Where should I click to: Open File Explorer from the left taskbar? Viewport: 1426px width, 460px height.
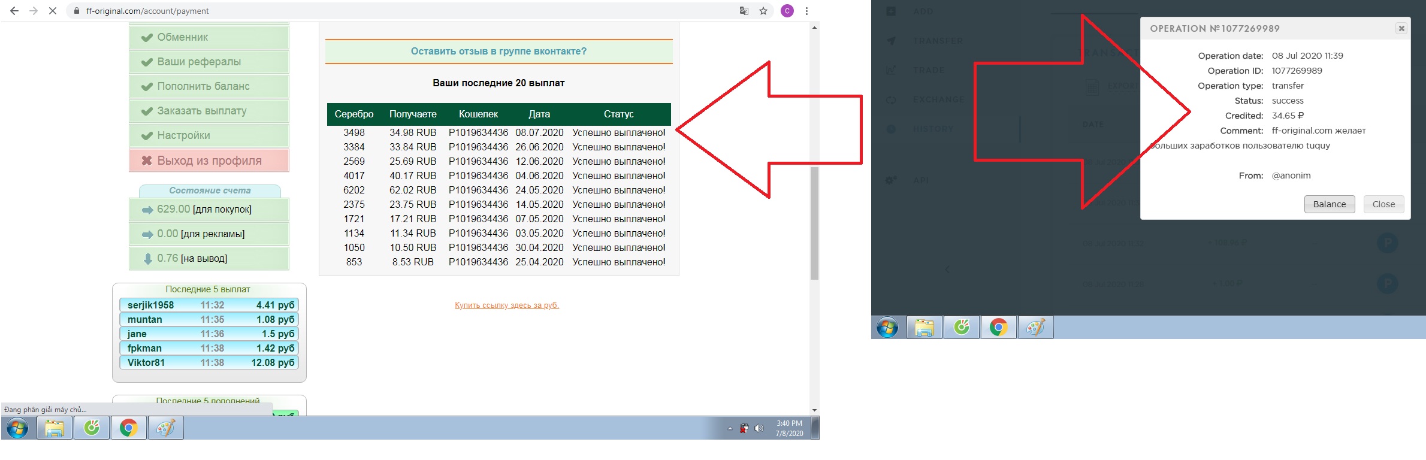(55, 428)
